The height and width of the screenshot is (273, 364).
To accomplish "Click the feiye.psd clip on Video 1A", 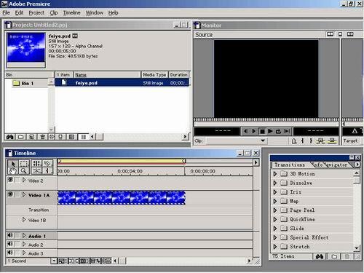I will coord(122,197).
